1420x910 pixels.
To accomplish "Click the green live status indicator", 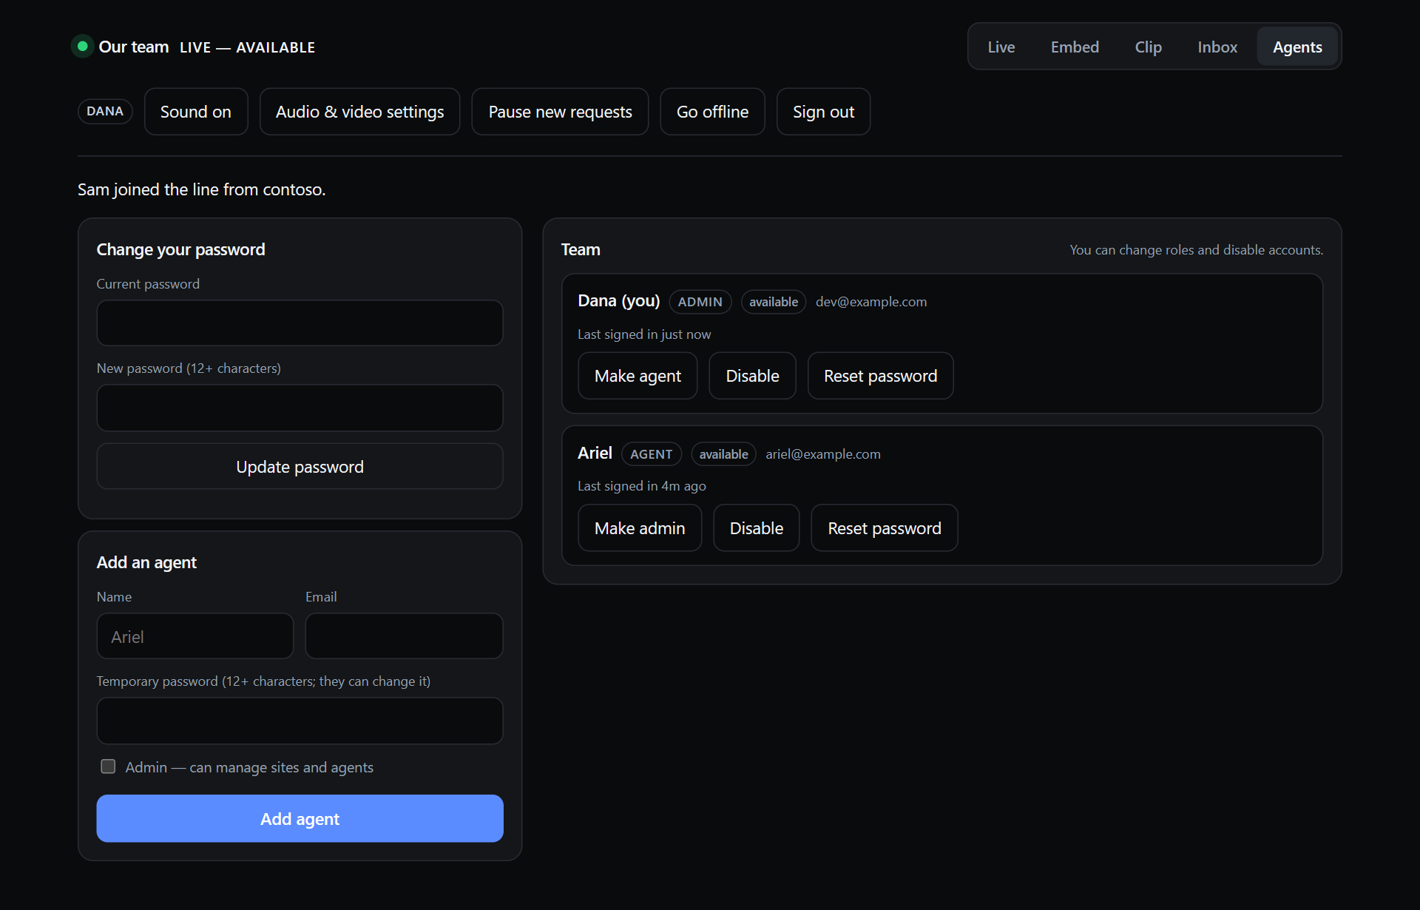I will tap(83, 47).
